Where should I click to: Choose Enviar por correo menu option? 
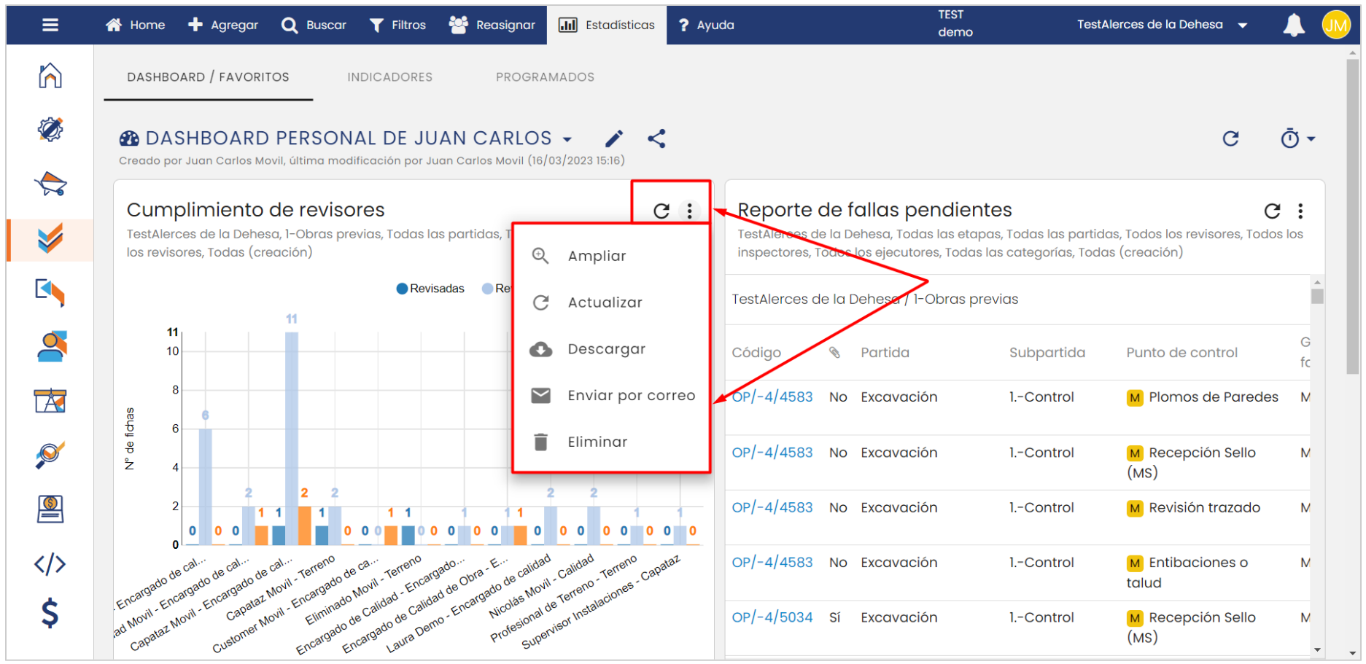pos(631,396)
